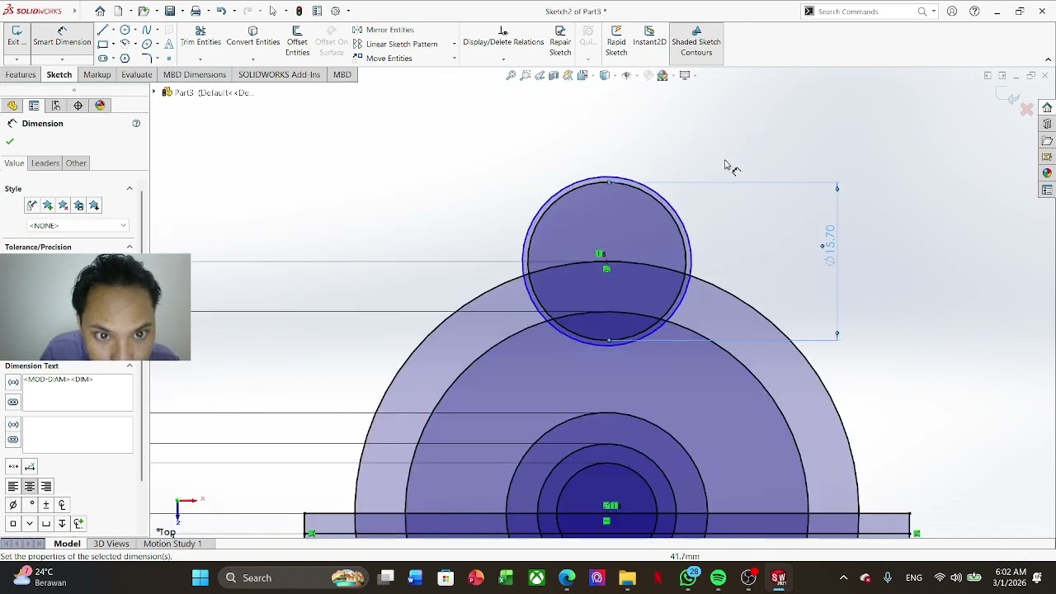This screenshot has width=1056, height=594.
Task: Right-justify the dimension text
Action: [46, 487]
